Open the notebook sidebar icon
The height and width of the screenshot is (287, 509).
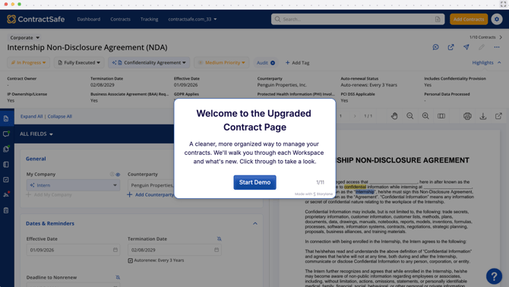pos(6,165)
